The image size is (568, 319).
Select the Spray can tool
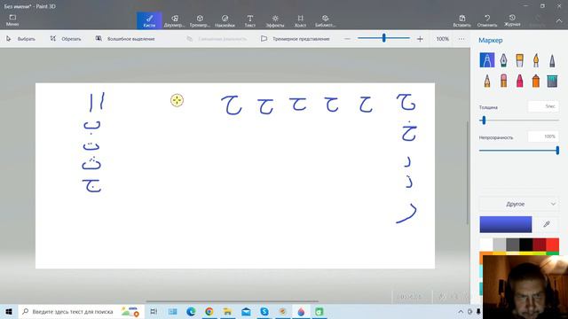536,81
